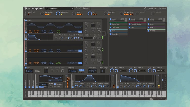The width and height of the screenshot is (190, 107).
Task: Set LFO rate mode to SYNC
Action: pyautogui.click(x=46, y=87)
